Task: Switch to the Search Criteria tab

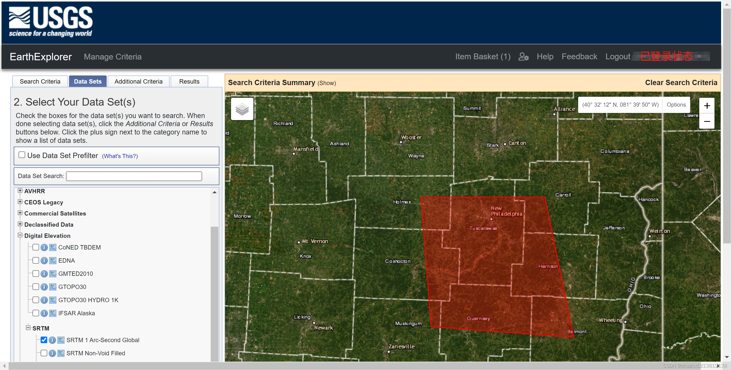Action: pos(40,82)
